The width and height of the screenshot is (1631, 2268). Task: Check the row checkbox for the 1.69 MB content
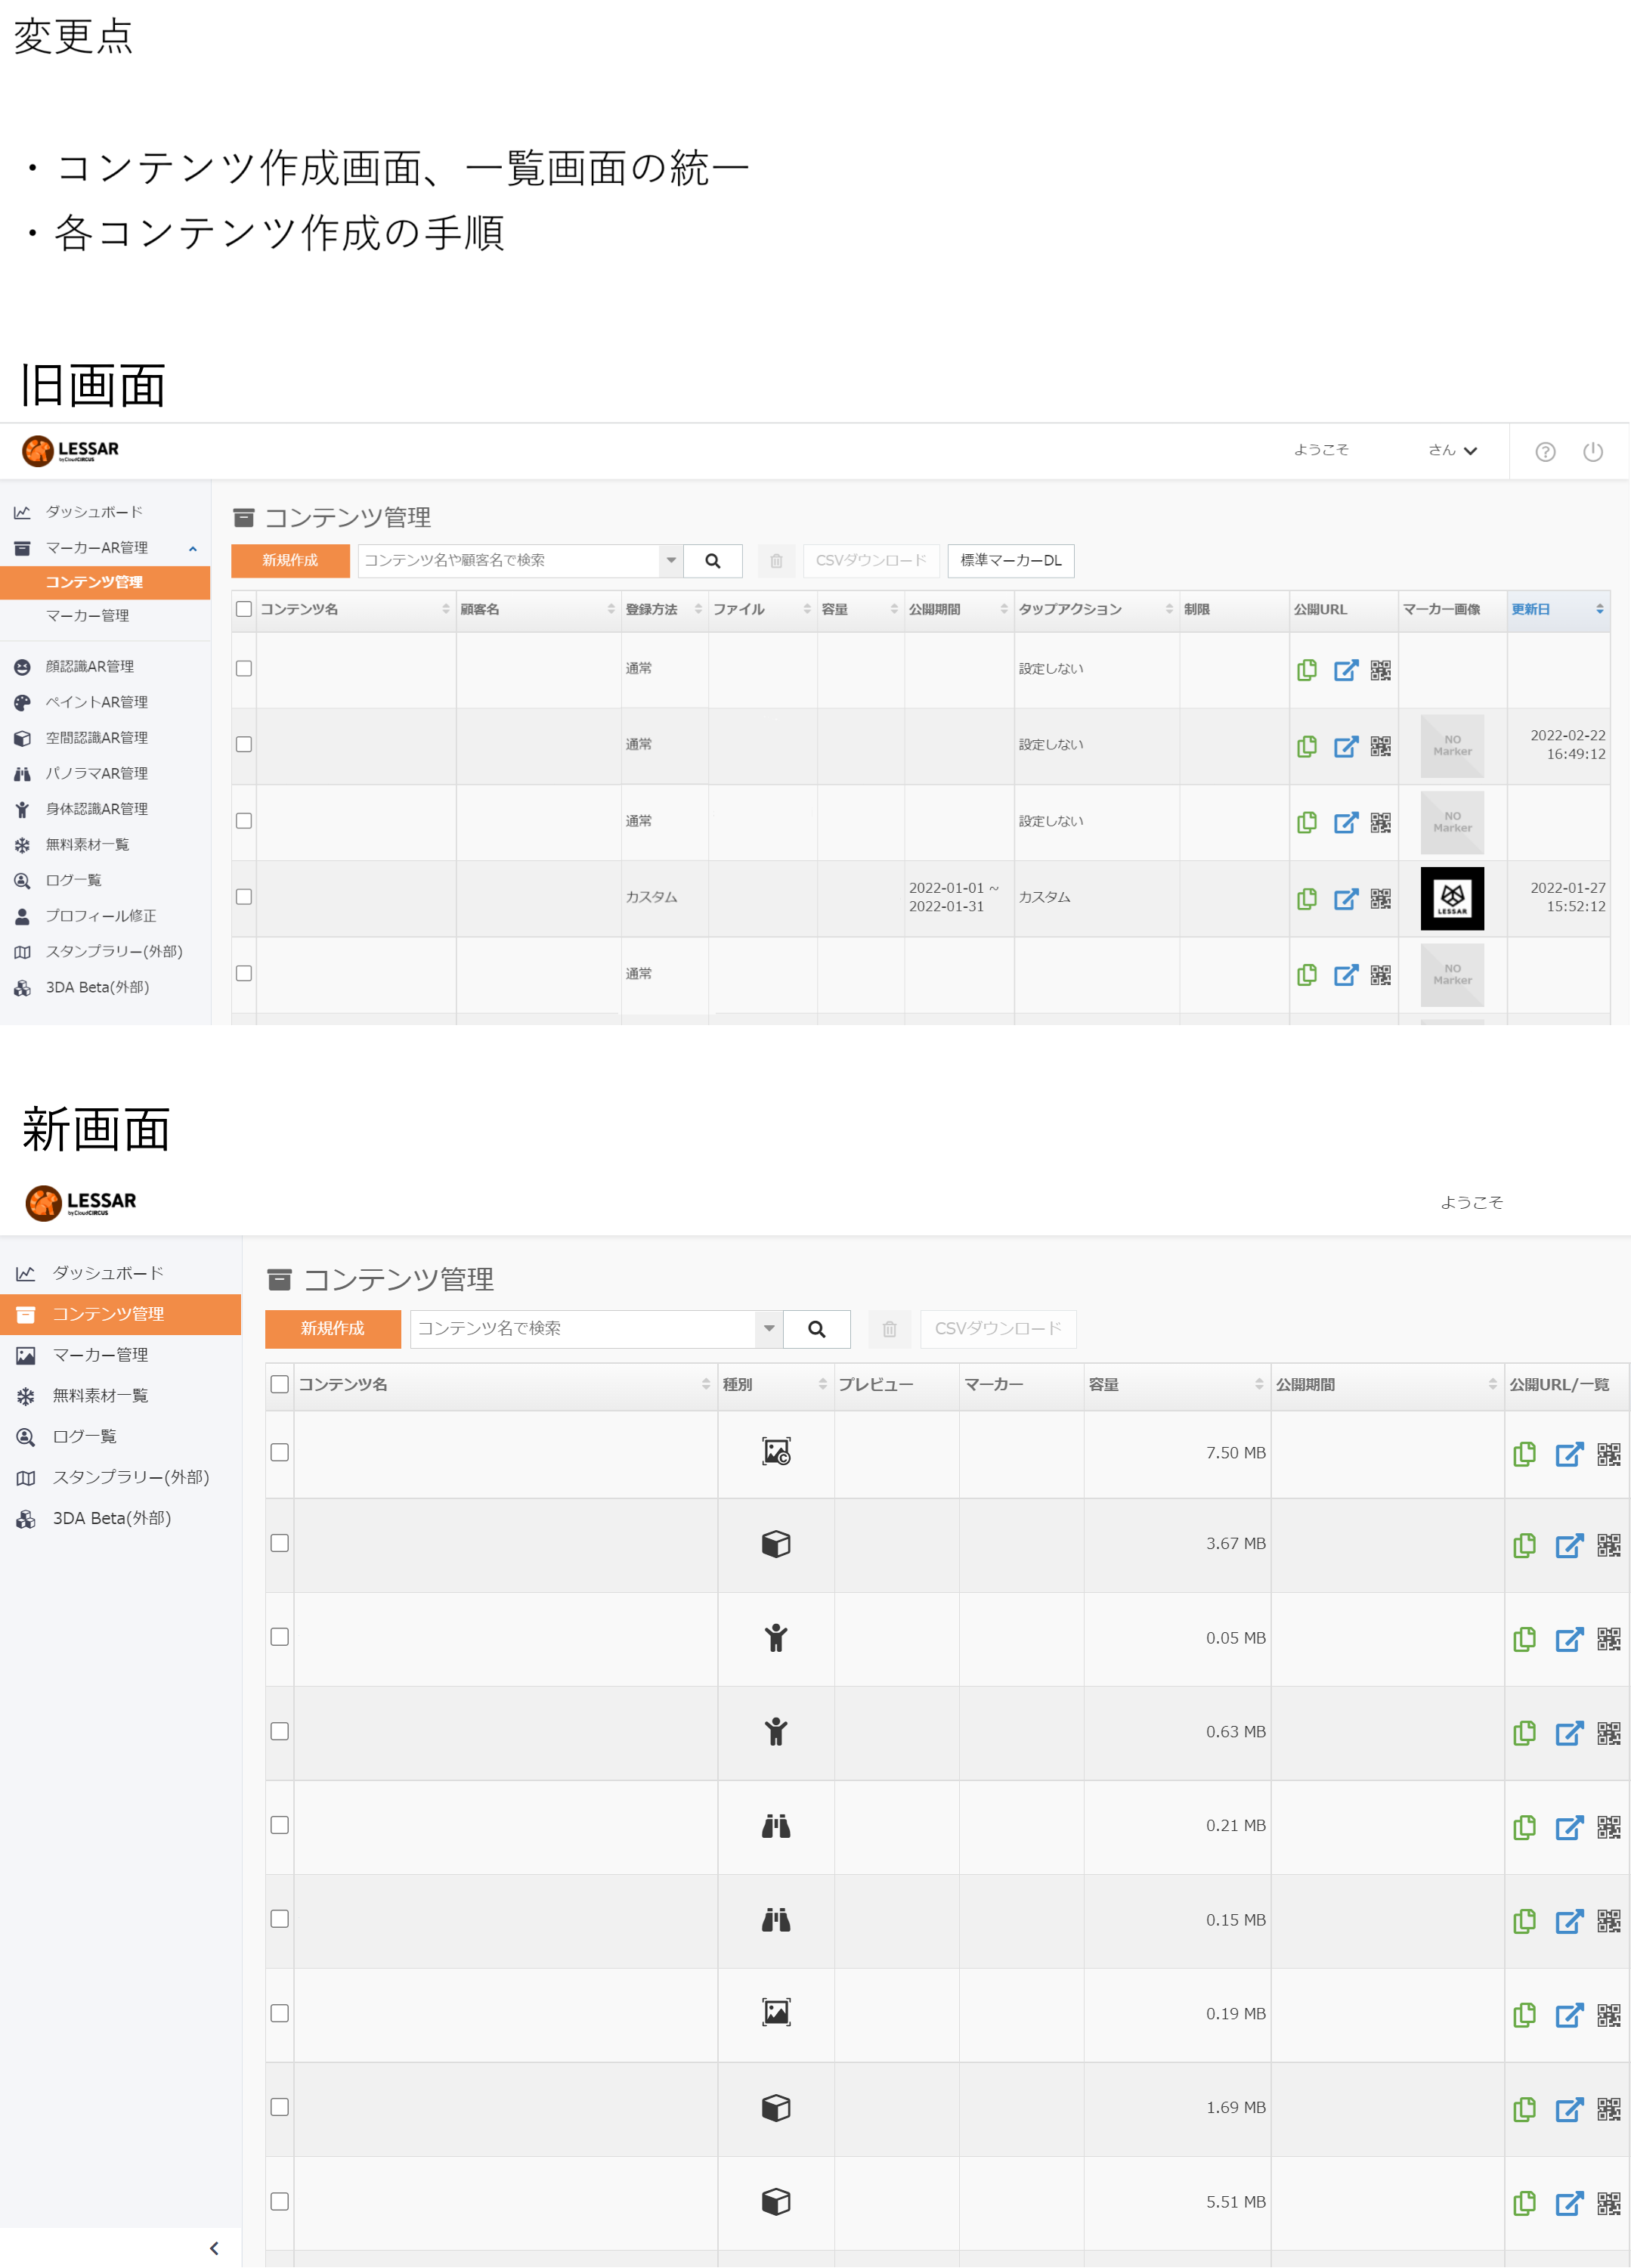(280, 2107)
